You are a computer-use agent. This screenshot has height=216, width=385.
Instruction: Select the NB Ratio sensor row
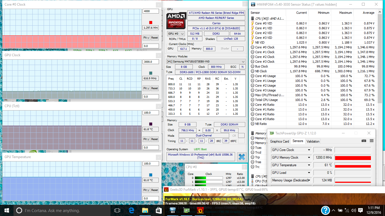pyautogui.click(x=313, y=124)
